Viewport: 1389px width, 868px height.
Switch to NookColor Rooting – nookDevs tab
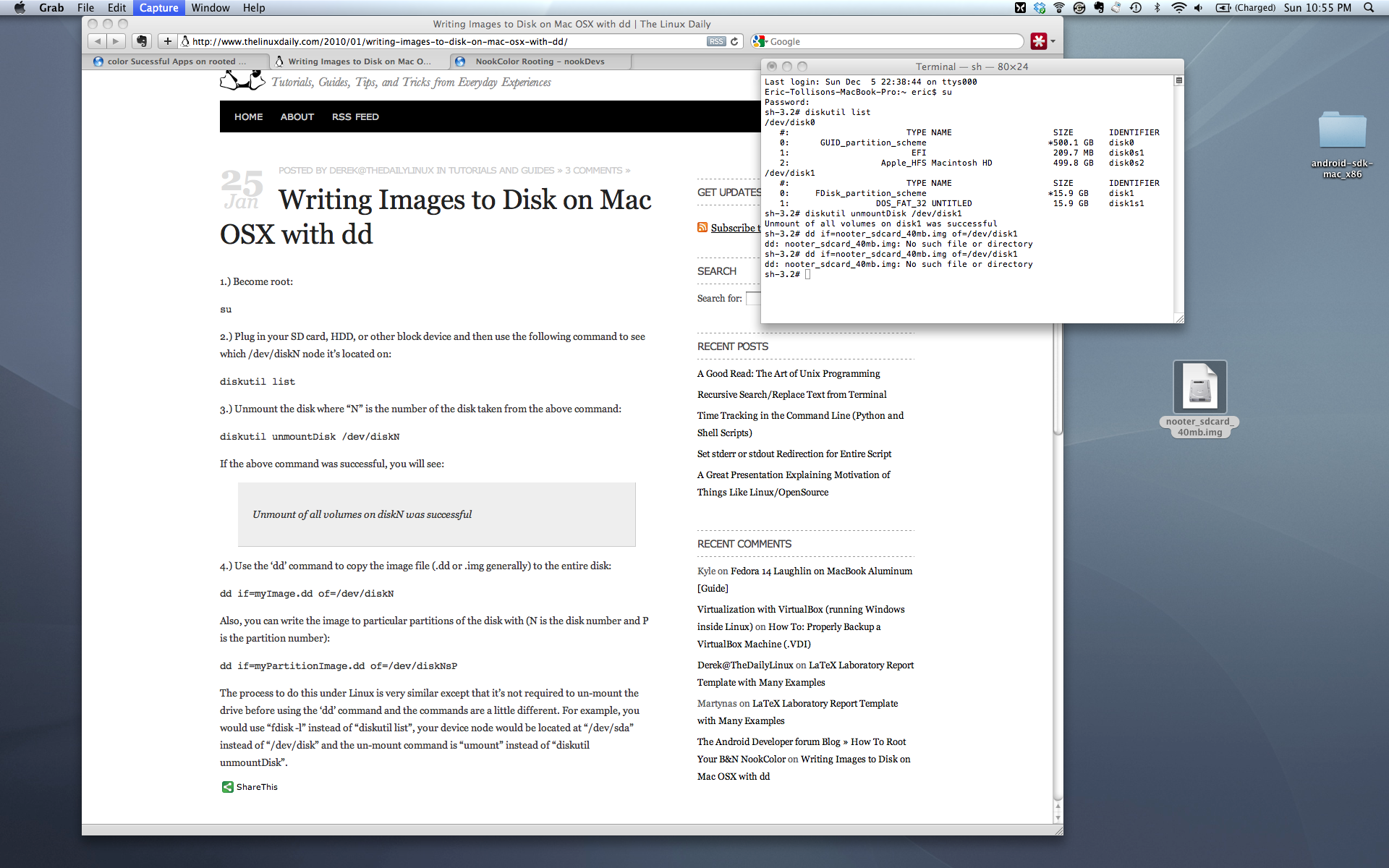[x=540, y=61]
